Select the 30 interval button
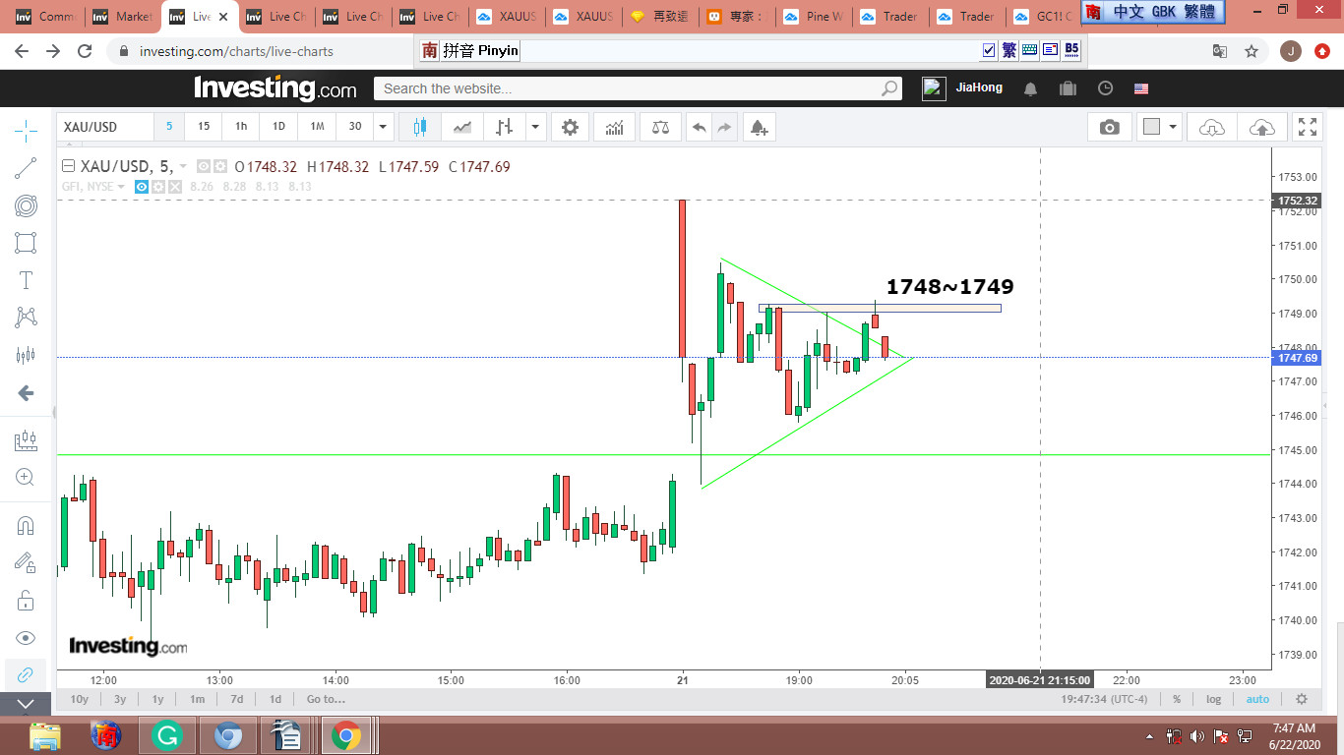This screenshot has height=755, width=1344. coord(355,127)
